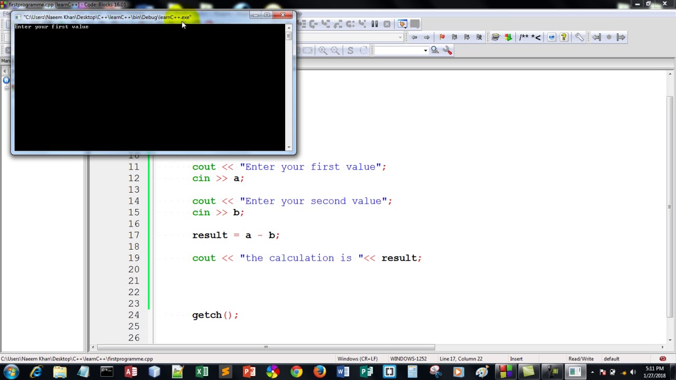Go to next bookmark

click(467, 37)
